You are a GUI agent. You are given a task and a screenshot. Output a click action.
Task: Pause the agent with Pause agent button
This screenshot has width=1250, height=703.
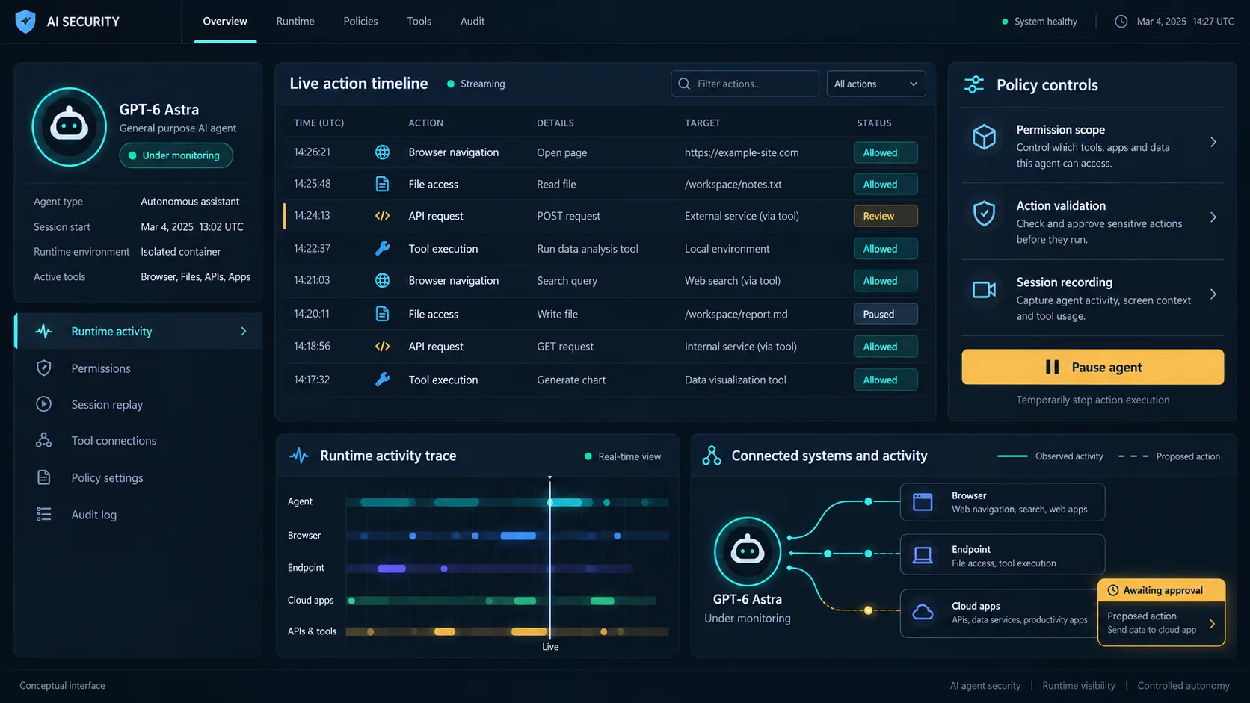(1092, 367)
